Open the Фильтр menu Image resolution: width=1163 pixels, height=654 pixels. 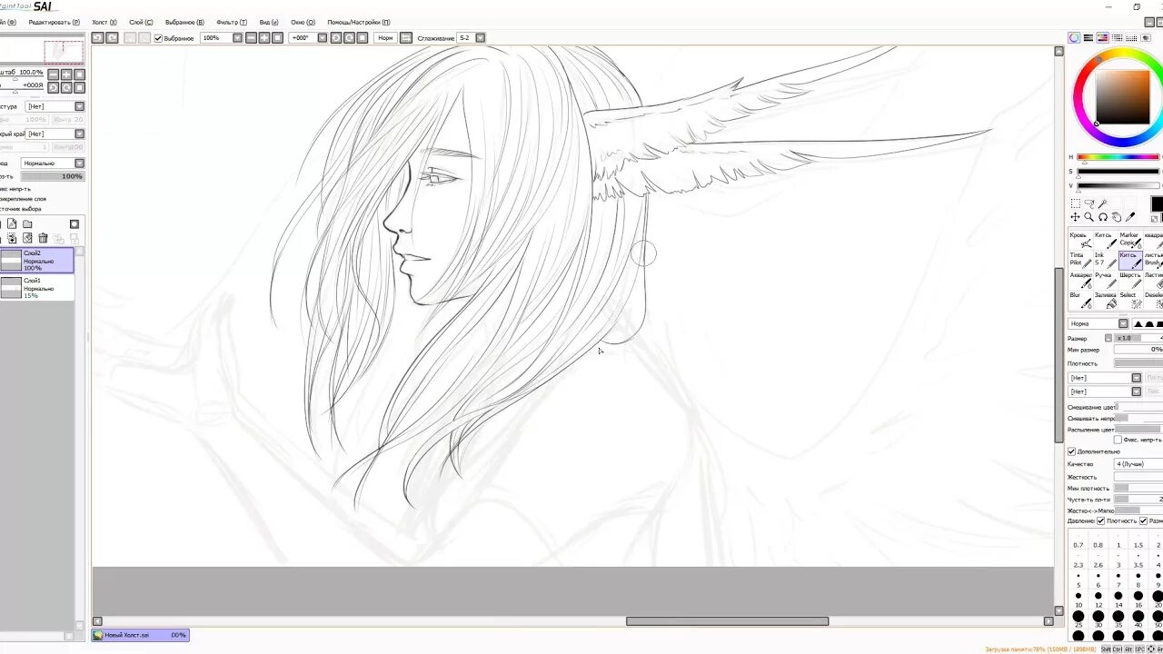[231, 23]
